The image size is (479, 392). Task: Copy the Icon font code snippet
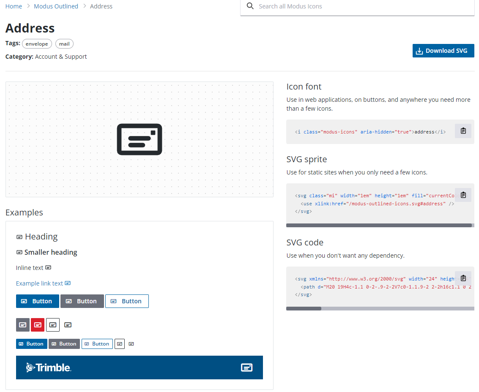point(463,131)
